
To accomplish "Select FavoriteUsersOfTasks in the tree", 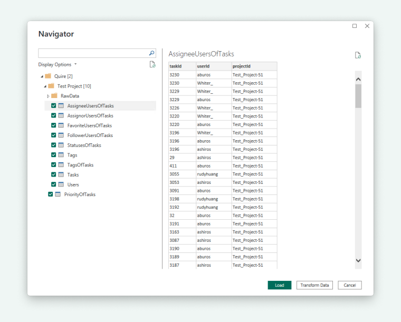I will point(89,125).
